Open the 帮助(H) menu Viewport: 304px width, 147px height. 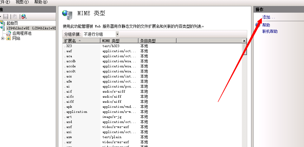point(41,2)
